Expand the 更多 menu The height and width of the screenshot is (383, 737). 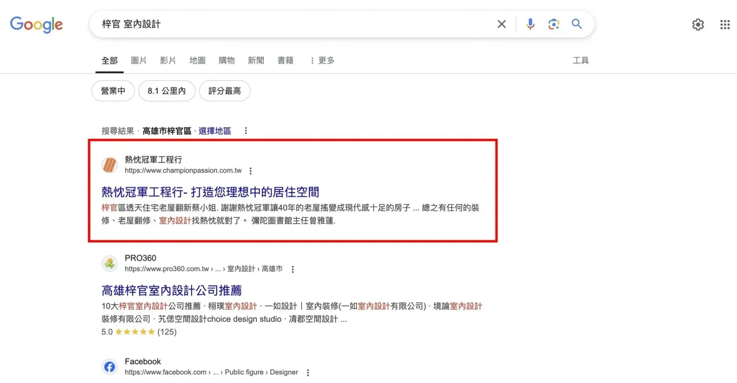[322, 61]
